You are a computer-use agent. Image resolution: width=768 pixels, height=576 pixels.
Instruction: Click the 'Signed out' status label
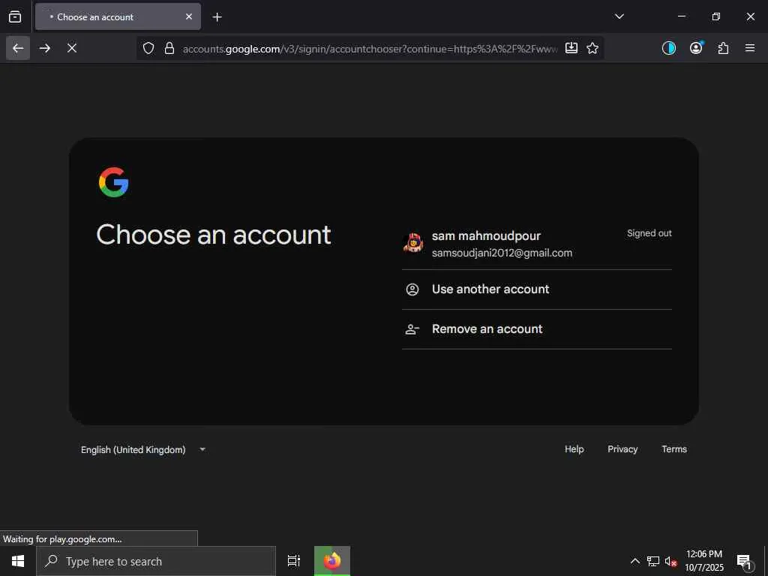[x=649, y=233]
